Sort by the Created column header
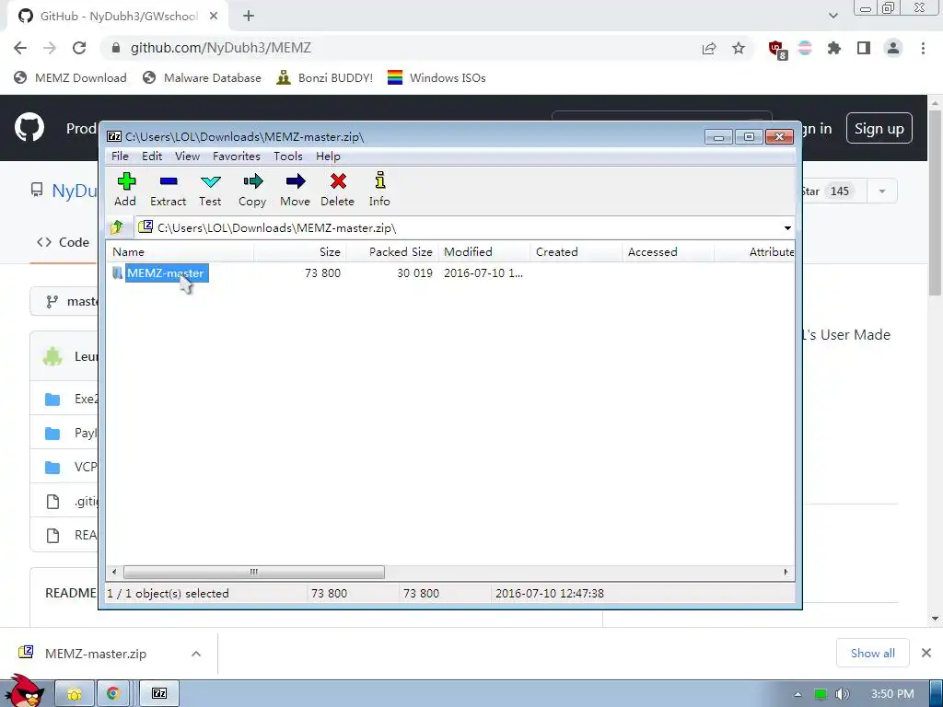This screenshot has width=943, height=707. click(576, 252)
